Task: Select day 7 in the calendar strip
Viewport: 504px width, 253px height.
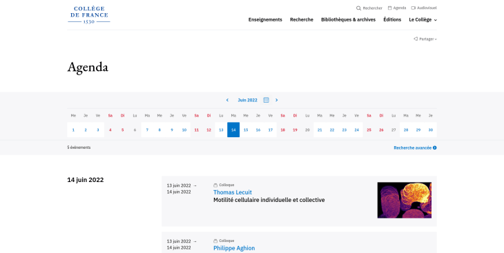Action: [147, 130]
